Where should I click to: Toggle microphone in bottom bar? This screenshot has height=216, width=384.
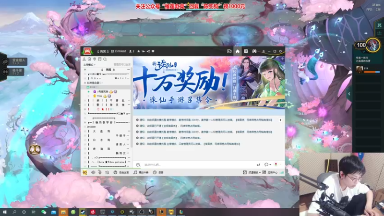click(x=100, y=172)
